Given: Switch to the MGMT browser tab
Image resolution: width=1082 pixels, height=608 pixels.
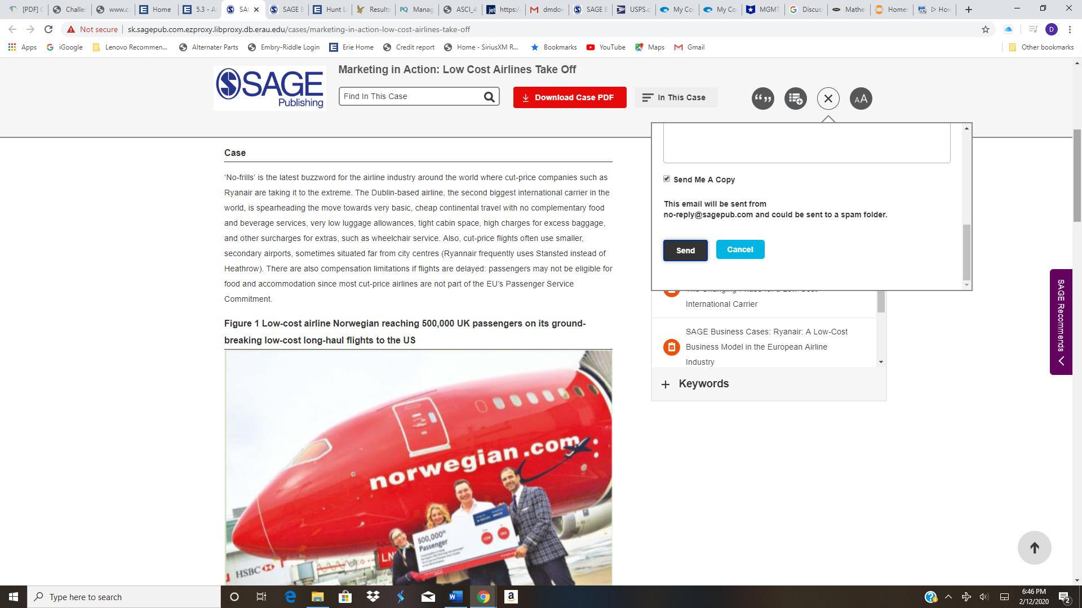Looking at the screenshot, I should click(x=764, y=9).
